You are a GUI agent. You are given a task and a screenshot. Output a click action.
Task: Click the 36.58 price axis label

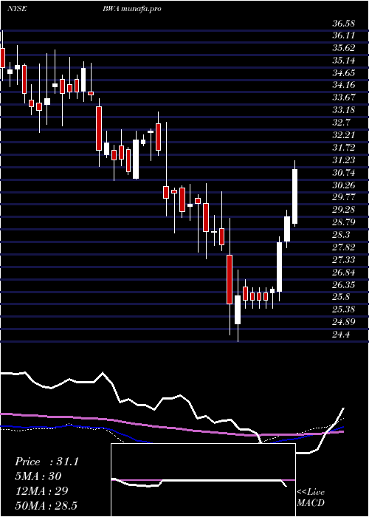343,24
